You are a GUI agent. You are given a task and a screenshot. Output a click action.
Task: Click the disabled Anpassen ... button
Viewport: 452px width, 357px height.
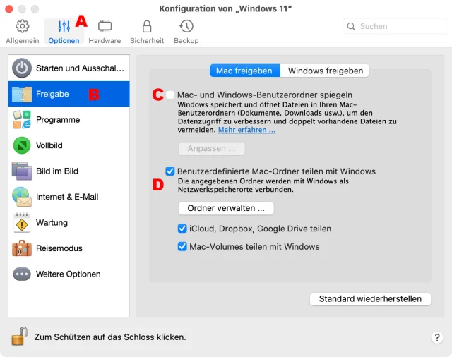pyautogui.click(x=212, y=149)
